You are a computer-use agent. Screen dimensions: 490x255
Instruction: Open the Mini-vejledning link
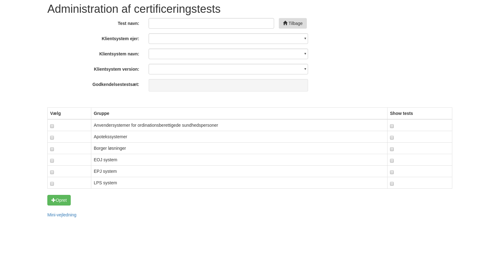[x=62, y=215]
